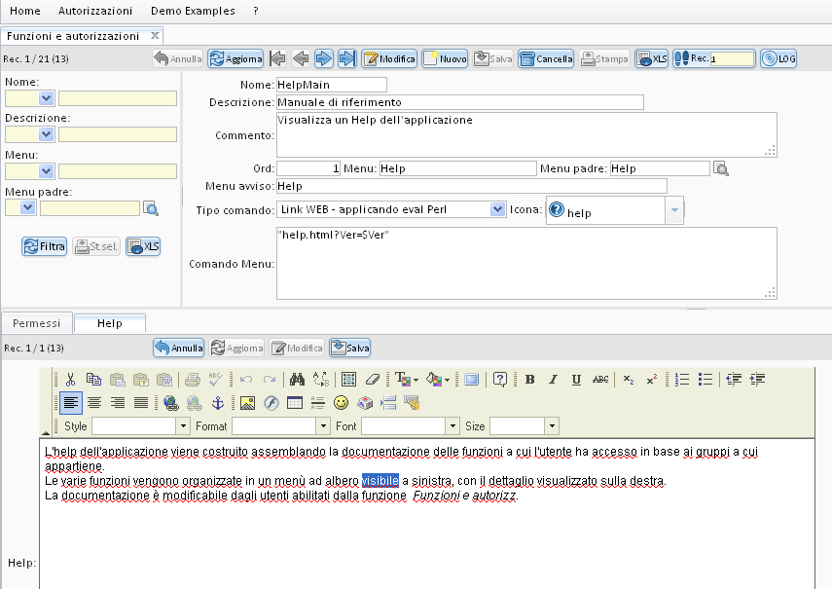
Task: Open the Format dropdown in the editor
Action: click(323, 425)
